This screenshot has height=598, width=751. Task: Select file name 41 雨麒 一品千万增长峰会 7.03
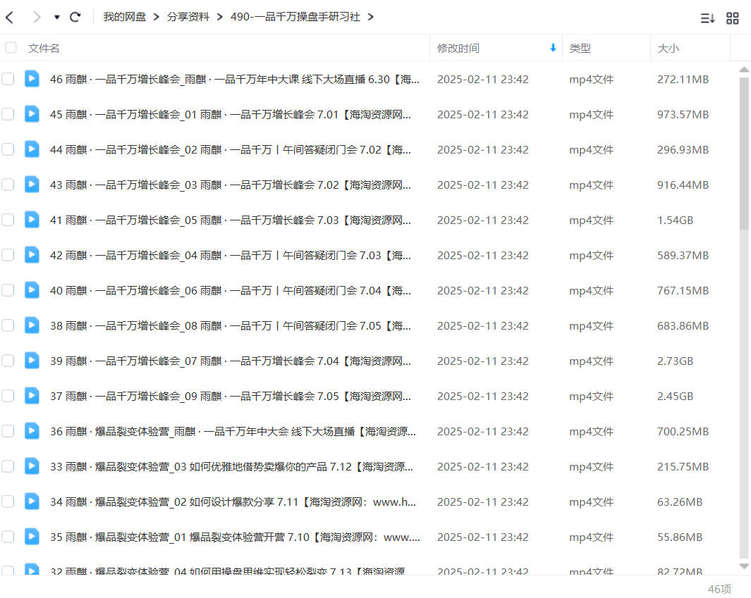pos(231,220)
